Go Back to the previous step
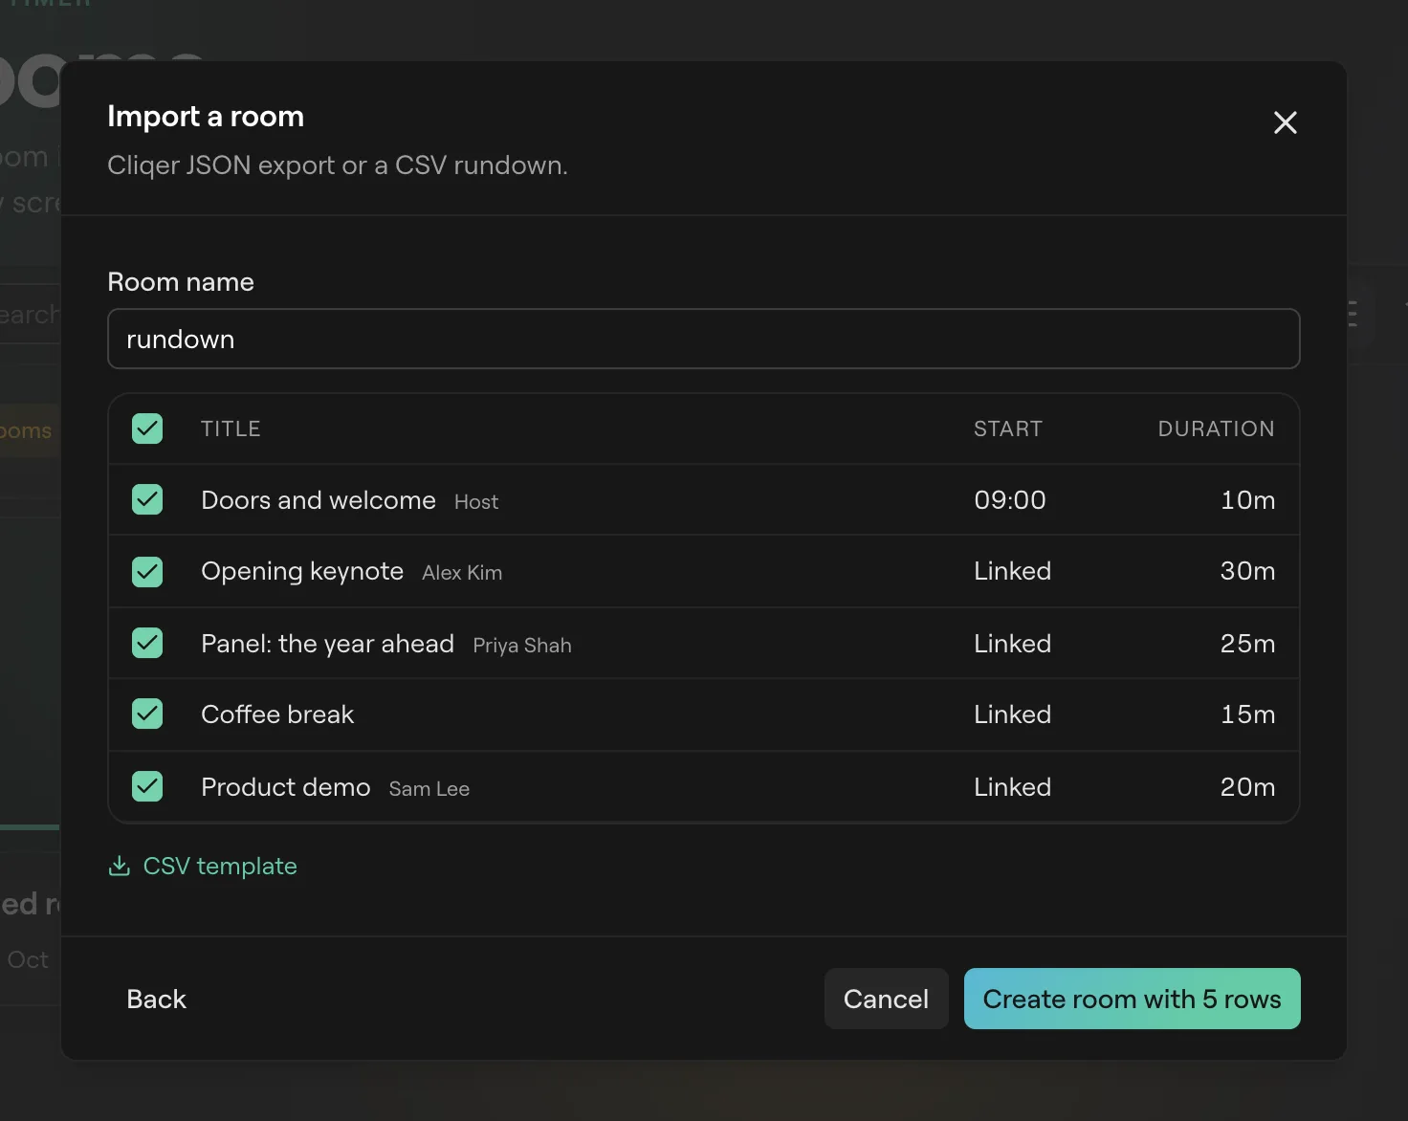The image size is (1408, 1121). coord(156,999)
